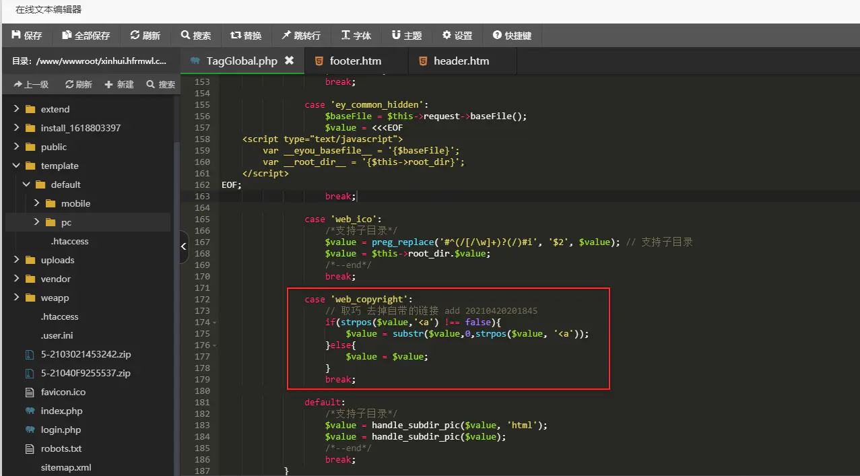Switch to header.htm tab
The width and height of the screenshot is (860, 476).
[x=462, y=61]
